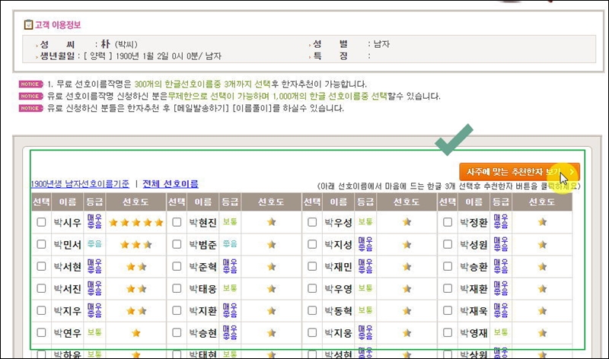Check the box for 박동혁
Viewport: 609px width, 359px height.
(x=312, y=310)
